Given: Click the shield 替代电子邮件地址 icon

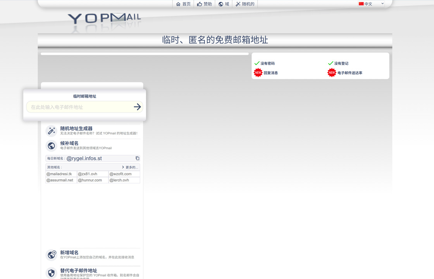Looking at the screenshot, I should (51, 273).
